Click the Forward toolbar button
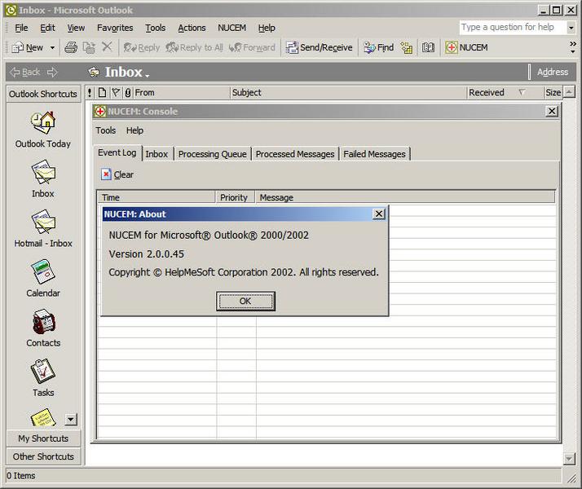This screenshot has width=582, height=489. (252, 47)
